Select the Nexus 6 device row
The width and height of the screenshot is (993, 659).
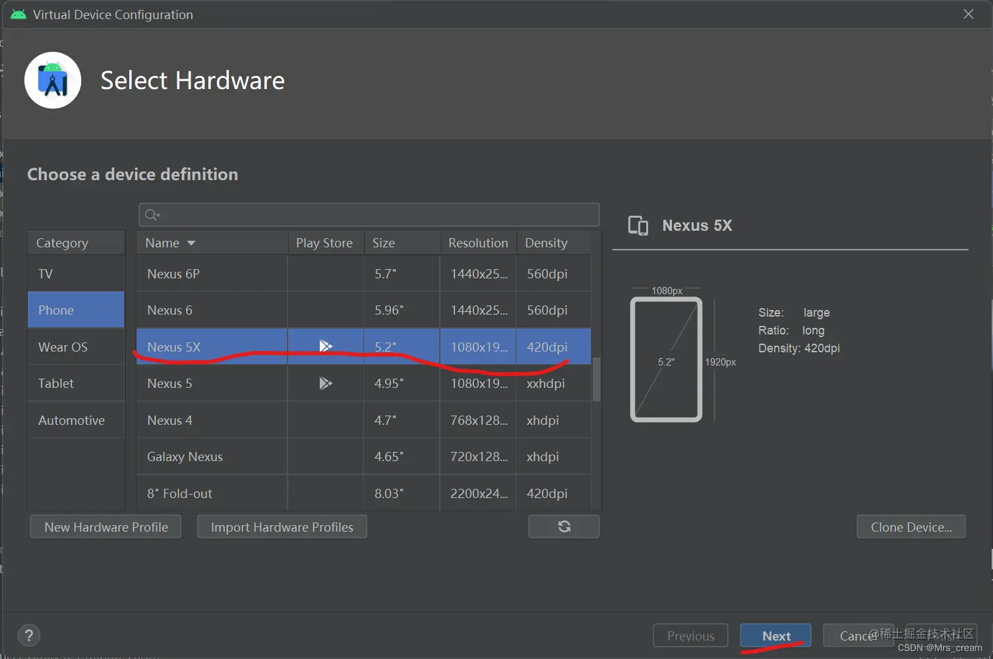tap(363, 310)
